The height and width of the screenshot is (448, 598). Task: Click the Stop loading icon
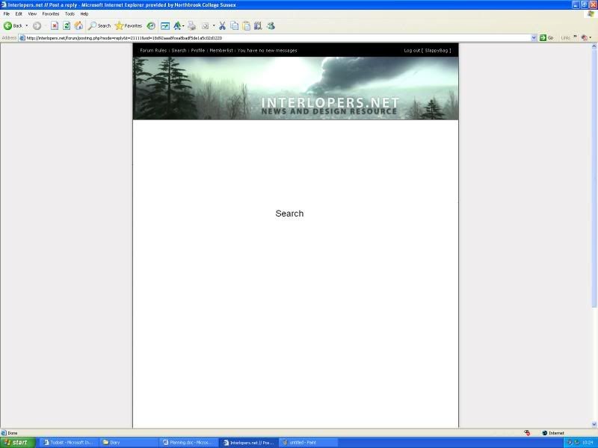[55, 25]
